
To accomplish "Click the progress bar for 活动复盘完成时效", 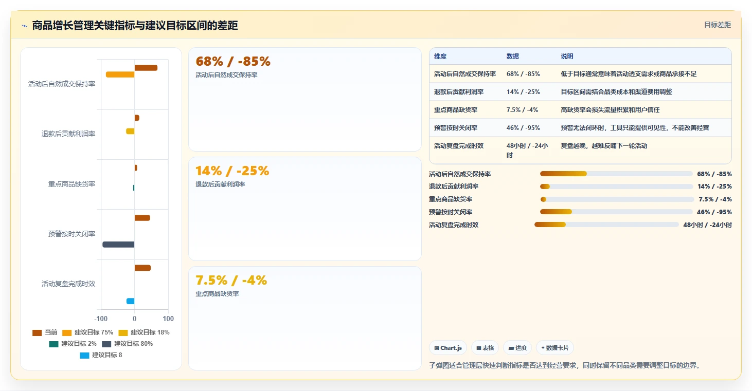I will (606, 225).
